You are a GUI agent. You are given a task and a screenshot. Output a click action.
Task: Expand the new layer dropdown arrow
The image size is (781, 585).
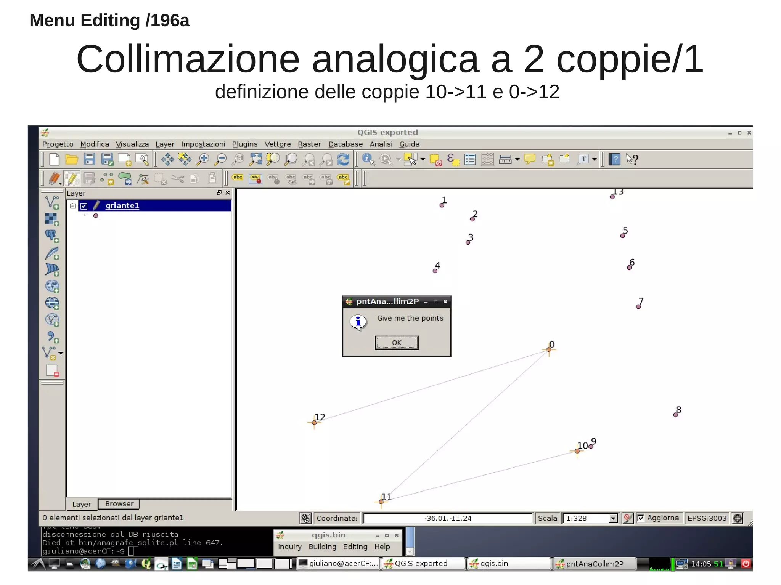tap(61, 353)
